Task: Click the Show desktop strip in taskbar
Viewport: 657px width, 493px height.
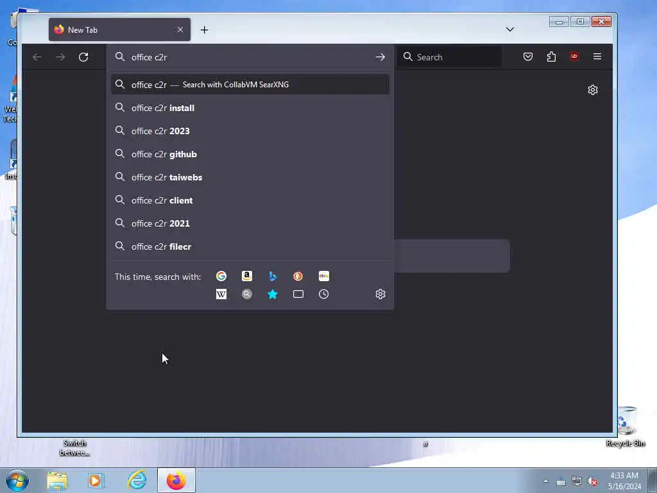Action: 653,480
